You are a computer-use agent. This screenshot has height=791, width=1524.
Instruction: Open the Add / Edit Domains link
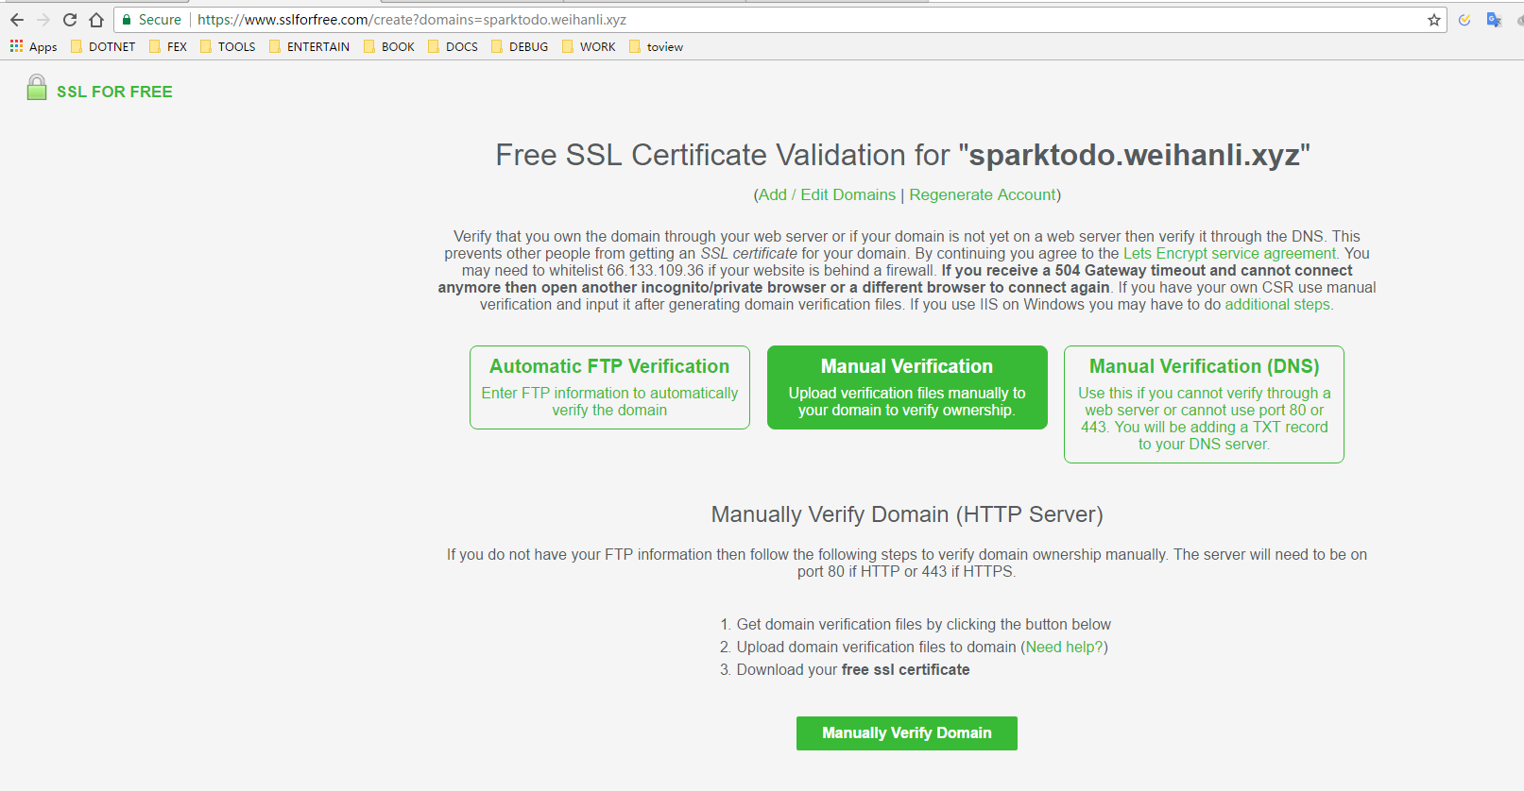pos(827,194)
